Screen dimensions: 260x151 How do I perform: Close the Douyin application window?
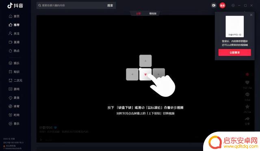[x=251, y=5]
